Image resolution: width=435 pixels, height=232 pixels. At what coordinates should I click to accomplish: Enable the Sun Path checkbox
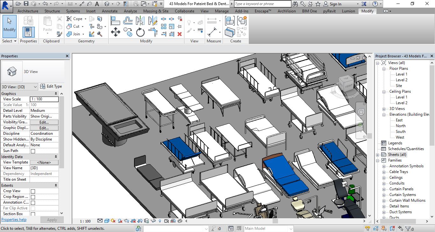click(33, 151)
